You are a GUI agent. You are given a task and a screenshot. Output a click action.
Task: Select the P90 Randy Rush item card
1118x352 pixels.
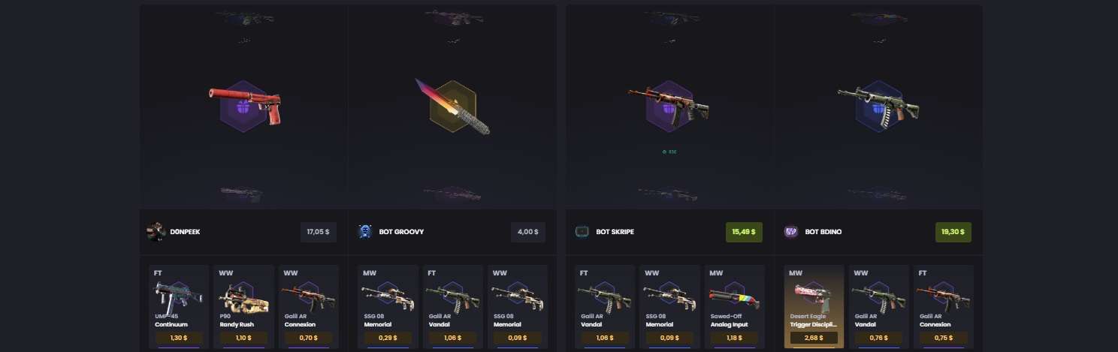tap(243, 306)
